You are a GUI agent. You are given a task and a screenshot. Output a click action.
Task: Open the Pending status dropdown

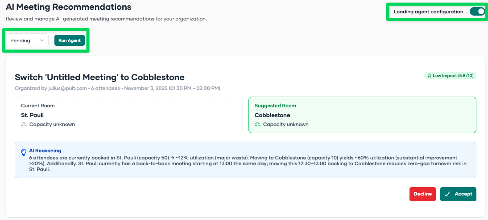tap(27, 41)
